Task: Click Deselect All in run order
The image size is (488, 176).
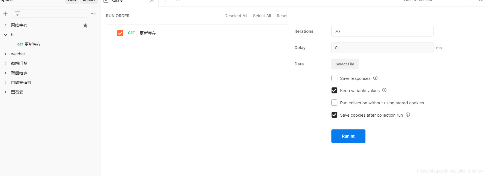Action: [x=236, y=16]
